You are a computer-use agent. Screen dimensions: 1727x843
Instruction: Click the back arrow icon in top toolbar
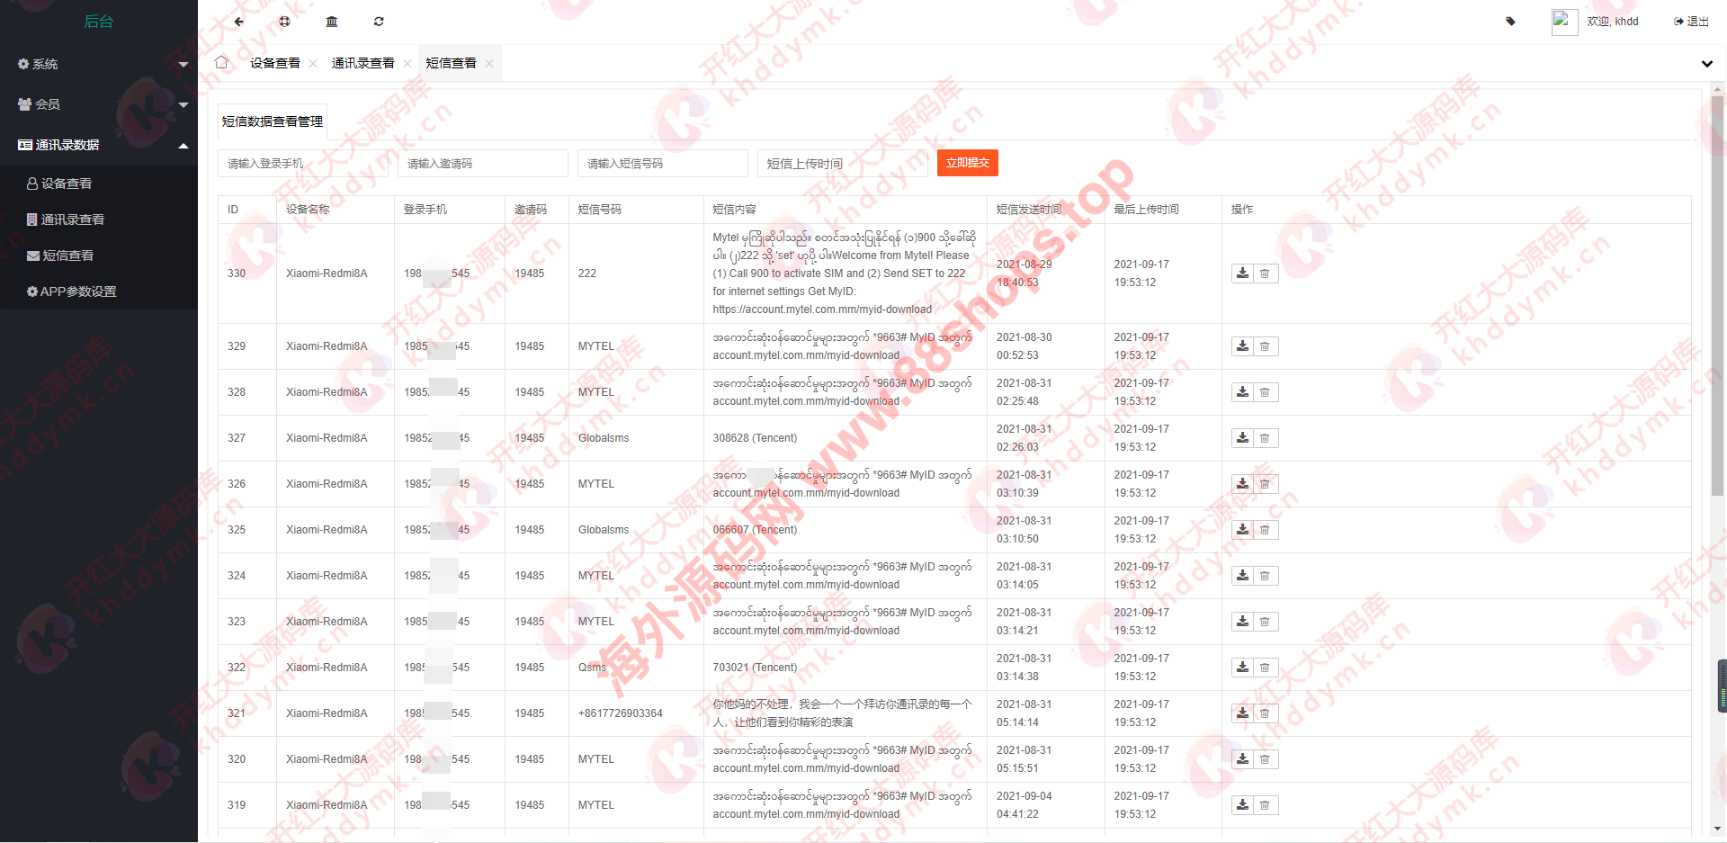238,22
